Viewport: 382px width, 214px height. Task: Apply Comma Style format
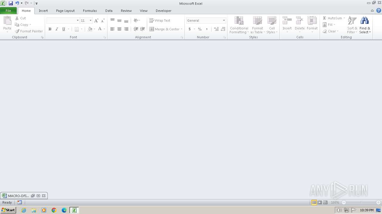click(x=207, y=29)
